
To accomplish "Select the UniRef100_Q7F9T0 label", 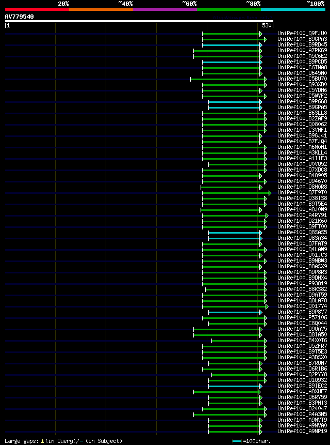I will [302, 192].
